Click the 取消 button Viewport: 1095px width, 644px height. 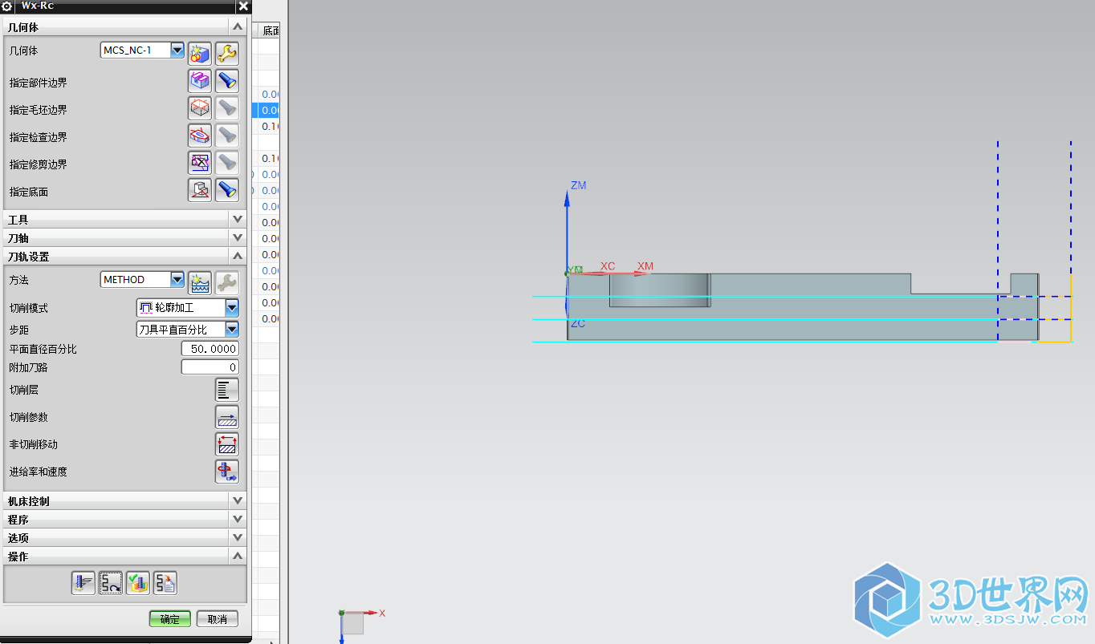(218, 619)
